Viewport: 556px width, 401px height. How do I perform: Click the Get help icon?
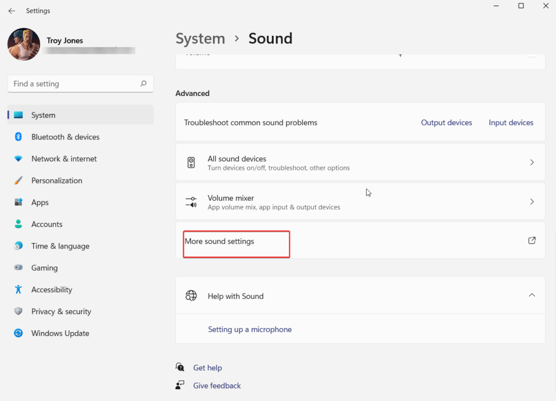[180, 367]
